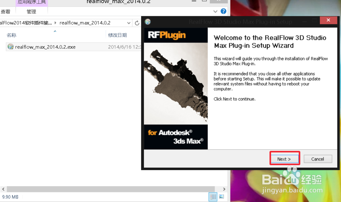Screen dimensions: 341x202
Task: Open the 管理 ribbon tab
Action: [x=31, y=12]
